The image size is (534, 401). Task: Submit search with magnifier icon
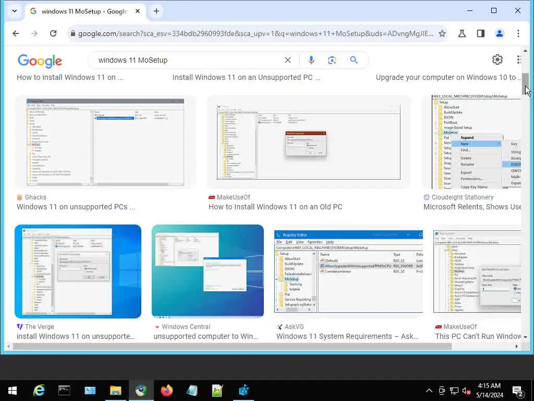[354, 60]
